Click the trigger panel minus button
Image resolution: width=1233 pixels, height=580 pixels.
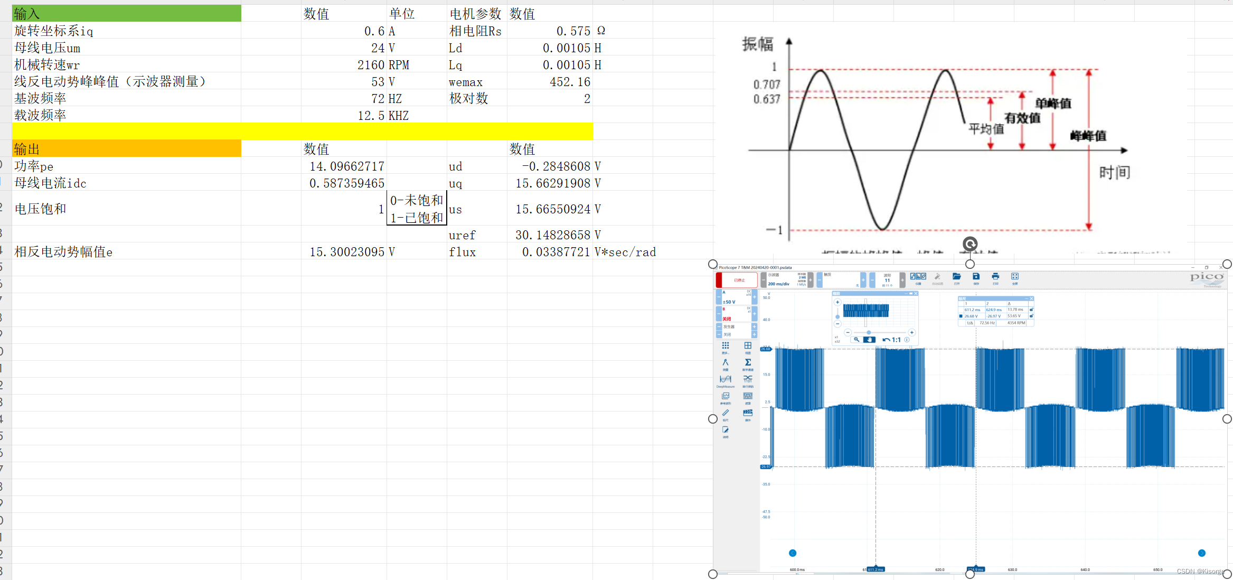coord(820,280)
